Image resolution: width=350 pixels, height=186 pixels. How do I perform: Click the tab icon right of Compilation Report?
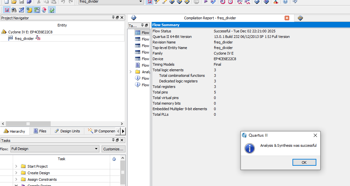[300, 18]
